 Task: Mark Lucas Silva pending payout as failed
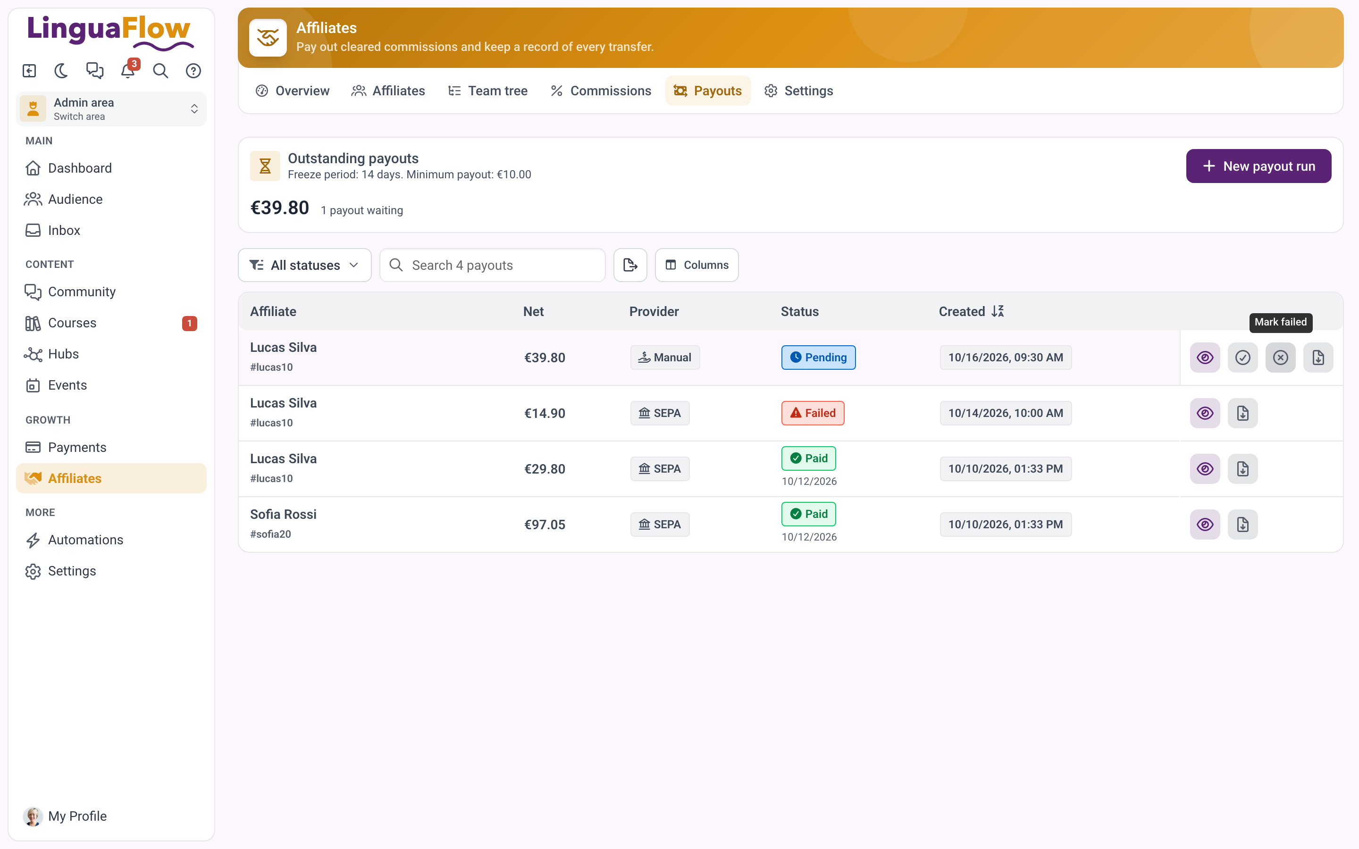[1280, 358]
